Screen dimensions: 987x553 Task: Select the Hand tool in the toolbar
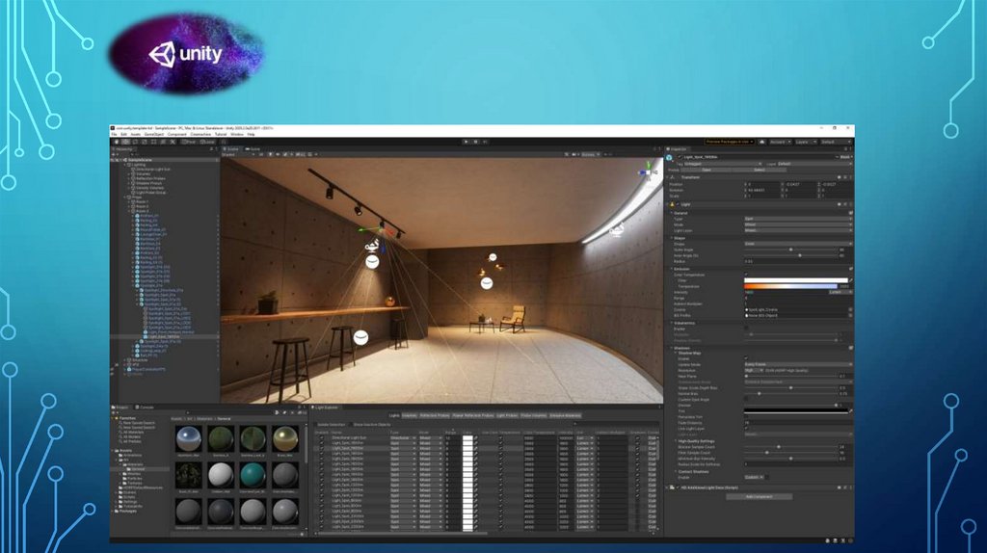[117, 143]
